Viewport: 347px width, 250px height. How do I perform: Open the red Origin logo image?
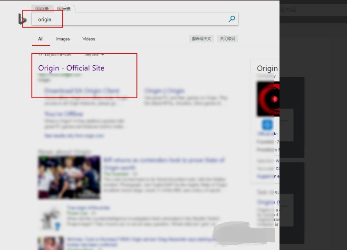pyautogui.click(x=268, y=99)
